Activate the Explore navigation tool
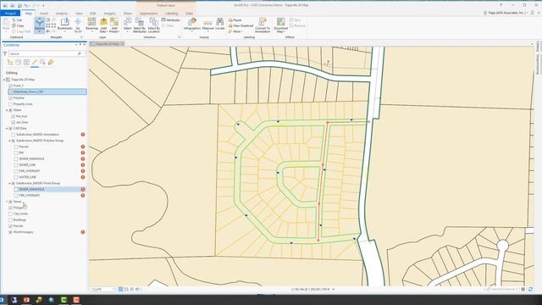 pos(40,25)
